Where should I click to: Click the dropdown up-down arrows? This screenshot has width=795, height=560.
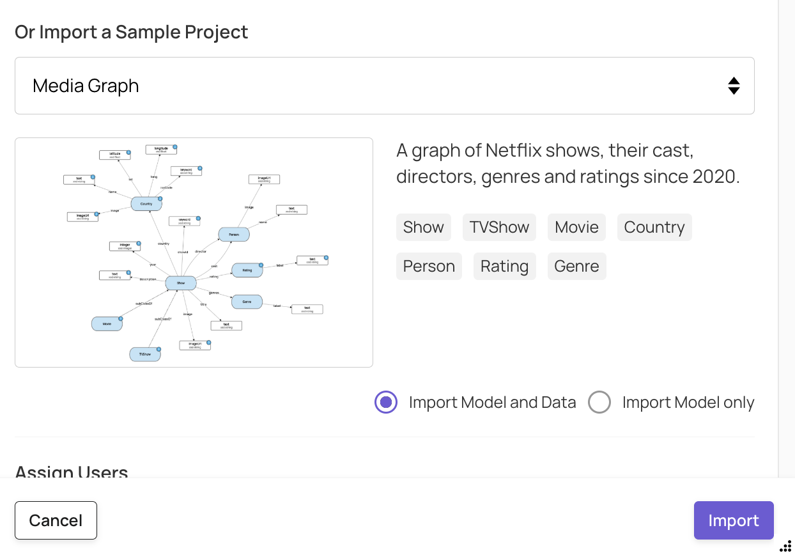click(734, 86)
